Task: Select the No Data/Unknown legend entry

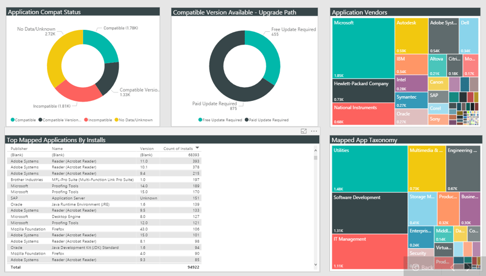Action: [134, 120]
